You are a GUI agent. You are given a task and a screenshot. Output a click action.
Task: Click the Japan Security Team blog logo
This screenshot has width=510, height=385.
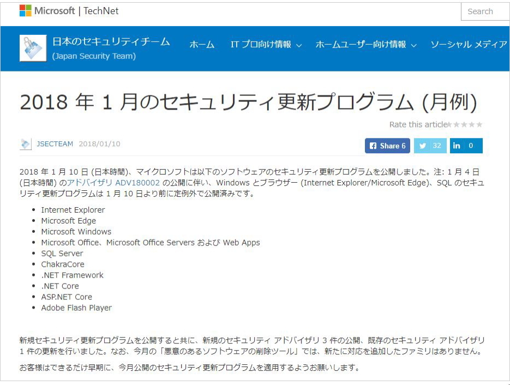pyautogui.click(x=33, y=48)
